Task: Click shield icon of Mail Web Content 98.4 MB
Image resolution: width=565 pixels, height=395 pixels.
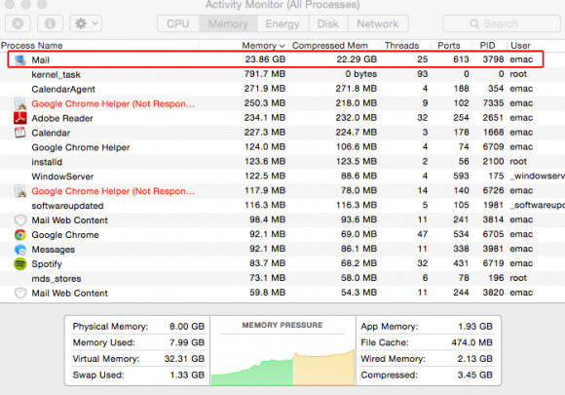Action: tap(20, 220)
